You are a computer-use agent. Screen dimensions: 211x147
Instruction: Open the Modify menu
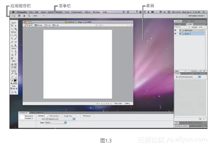pyautogui.click(x=59, y=12)
